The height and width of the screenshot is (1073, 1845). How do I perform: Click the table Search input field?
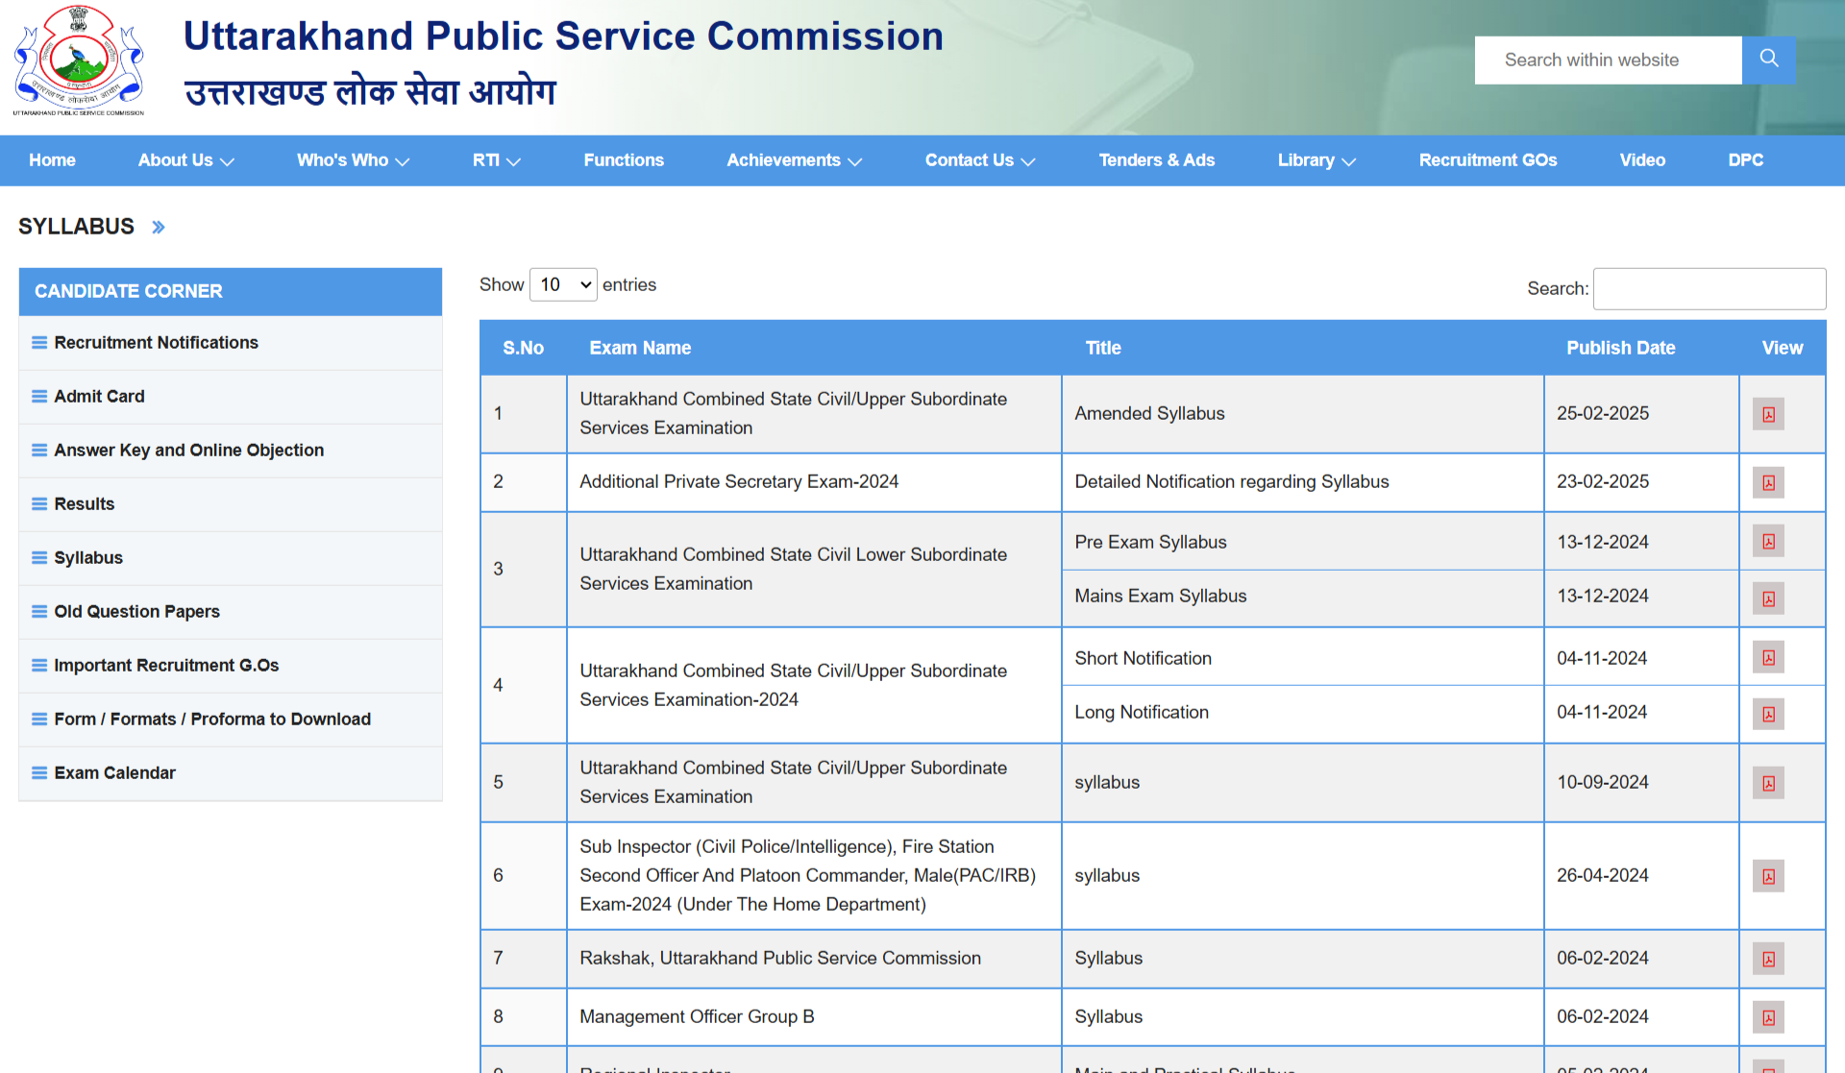coord(1709,289)
